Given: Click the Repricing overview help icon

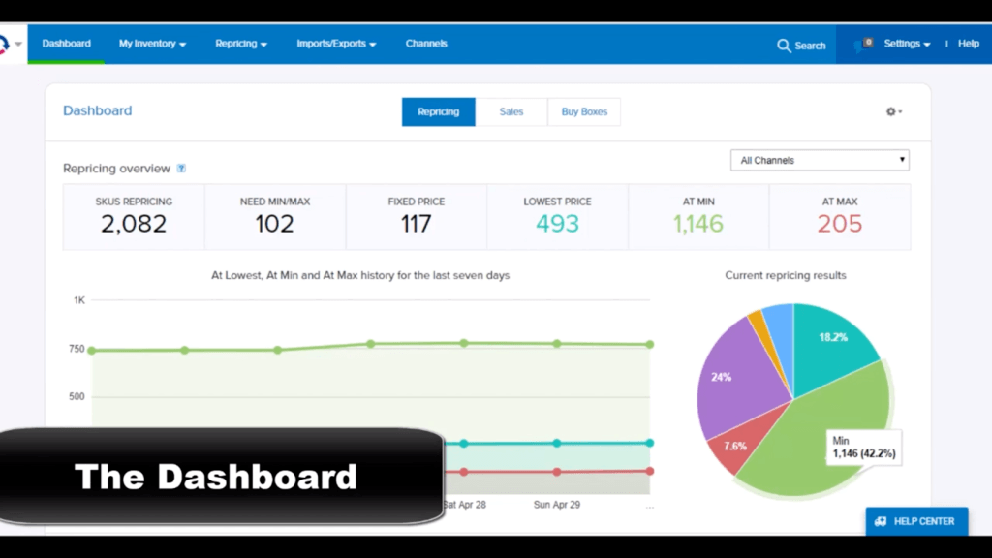Looking at the screenshot, I should click(181, 169).
